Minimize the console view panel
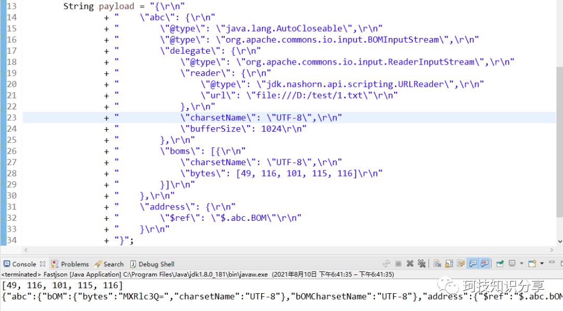Screen dimensions: 563x311 click(x=552, y=262)
